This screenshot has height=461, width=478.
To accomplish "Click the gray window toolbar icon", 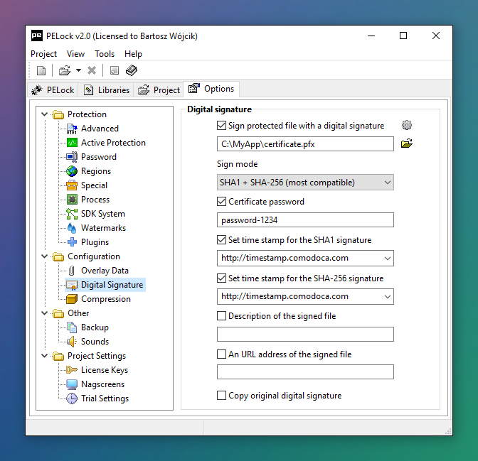I will click(115, 70).
